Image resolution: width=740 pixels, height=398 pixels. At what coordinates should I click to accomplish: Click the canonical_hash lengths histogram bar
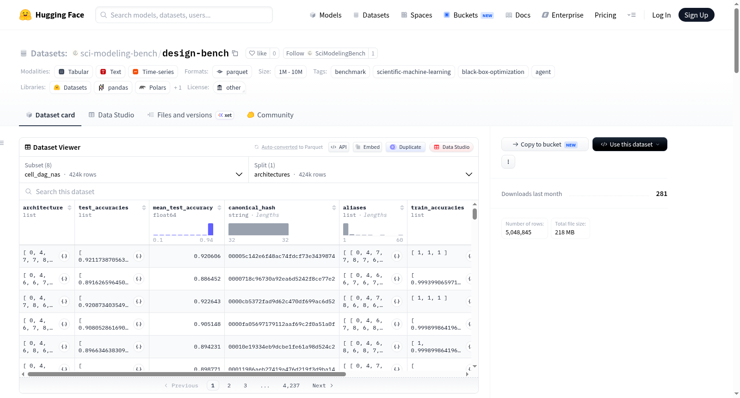tap(259, 229)
